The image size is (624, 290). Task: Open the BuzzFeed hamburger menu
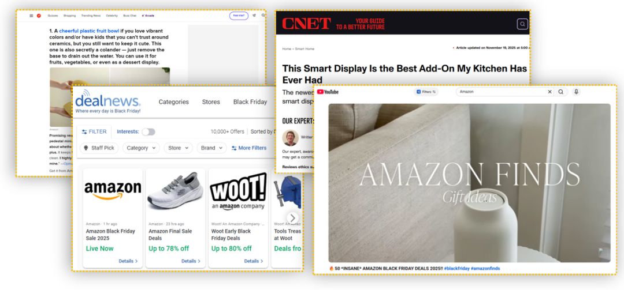coord(31,16)
